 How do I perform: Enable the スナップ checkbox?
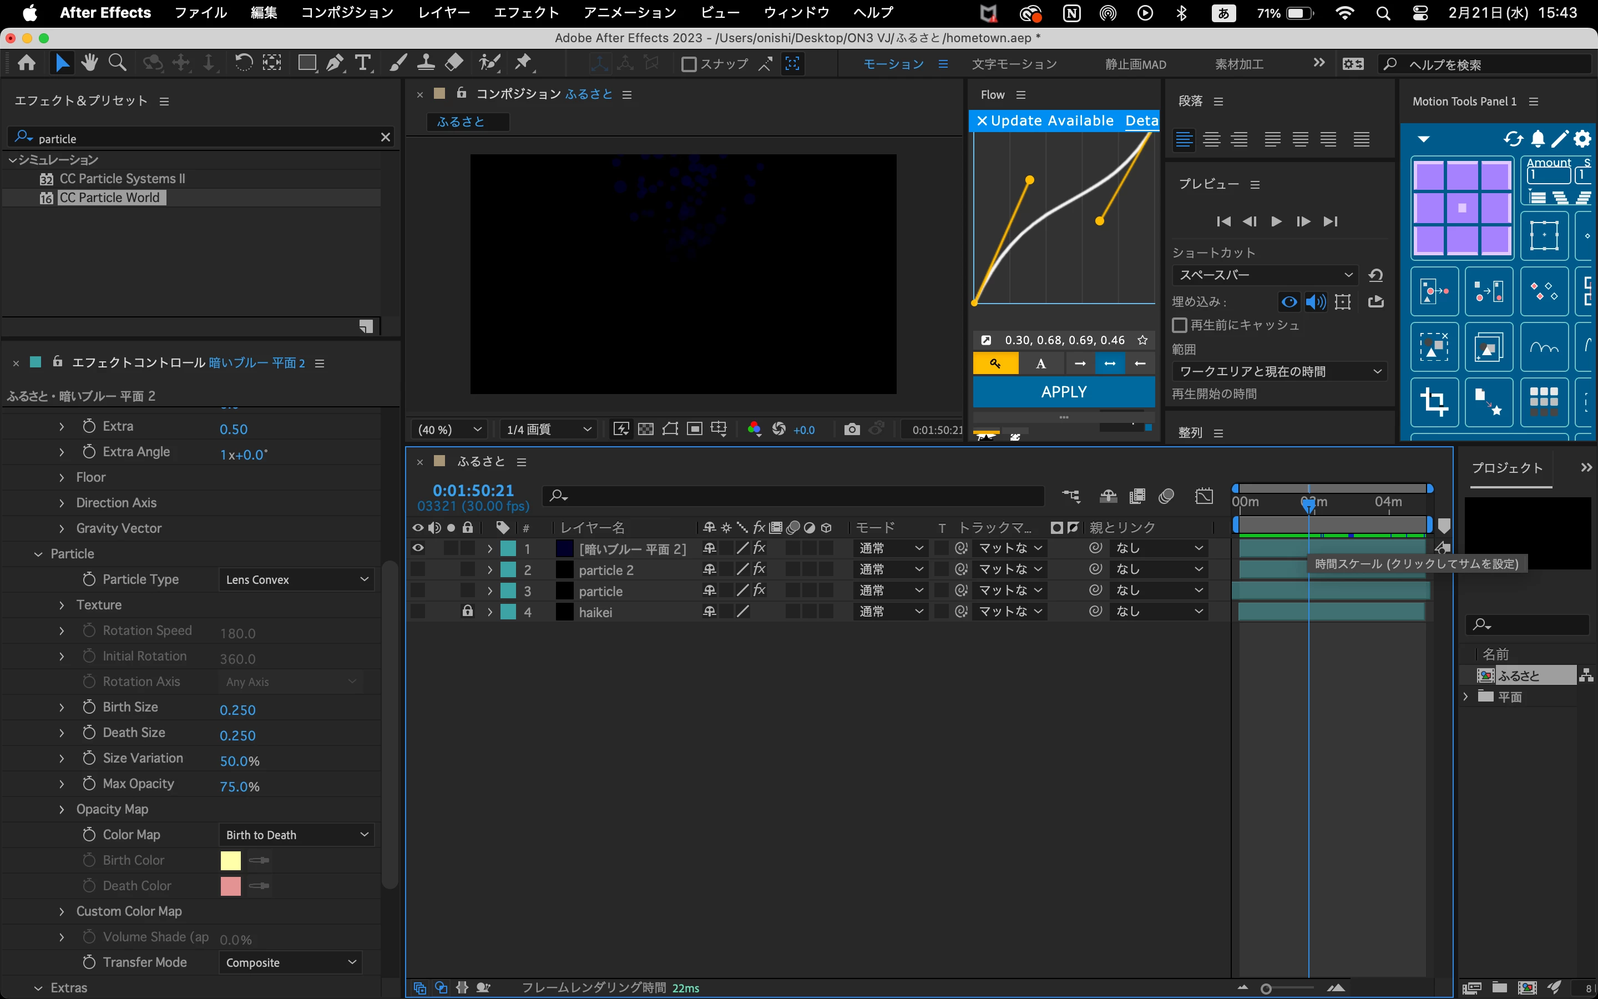point(689,64)
